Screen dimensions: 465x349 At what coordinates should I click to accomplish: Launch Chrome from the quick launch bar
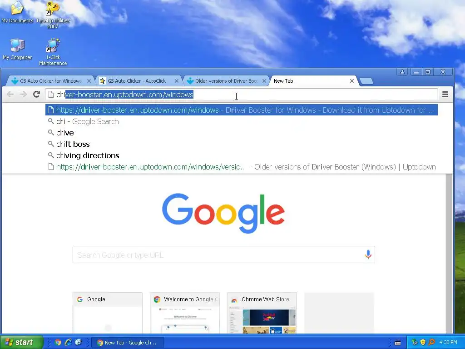pos(58,343)
